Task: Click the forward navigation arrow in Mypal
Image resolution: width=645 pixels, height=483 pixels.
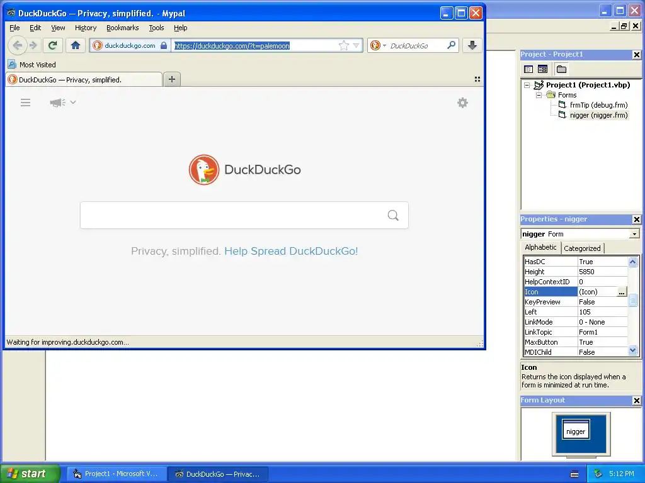Action: pyautogui.click(x=33, y=45)
